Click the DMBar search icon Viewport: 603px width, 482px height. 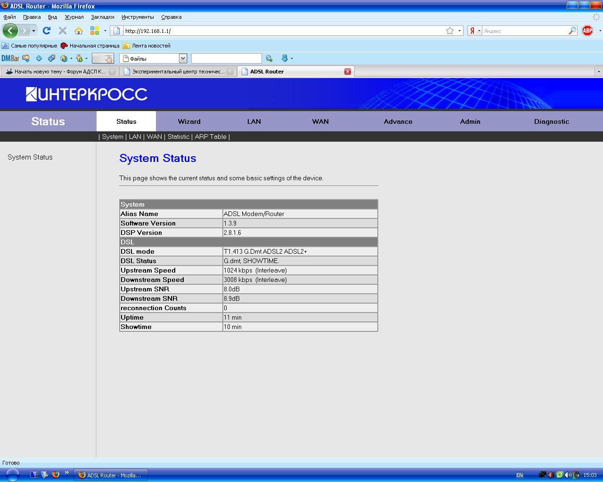click(x=269, y=58)
